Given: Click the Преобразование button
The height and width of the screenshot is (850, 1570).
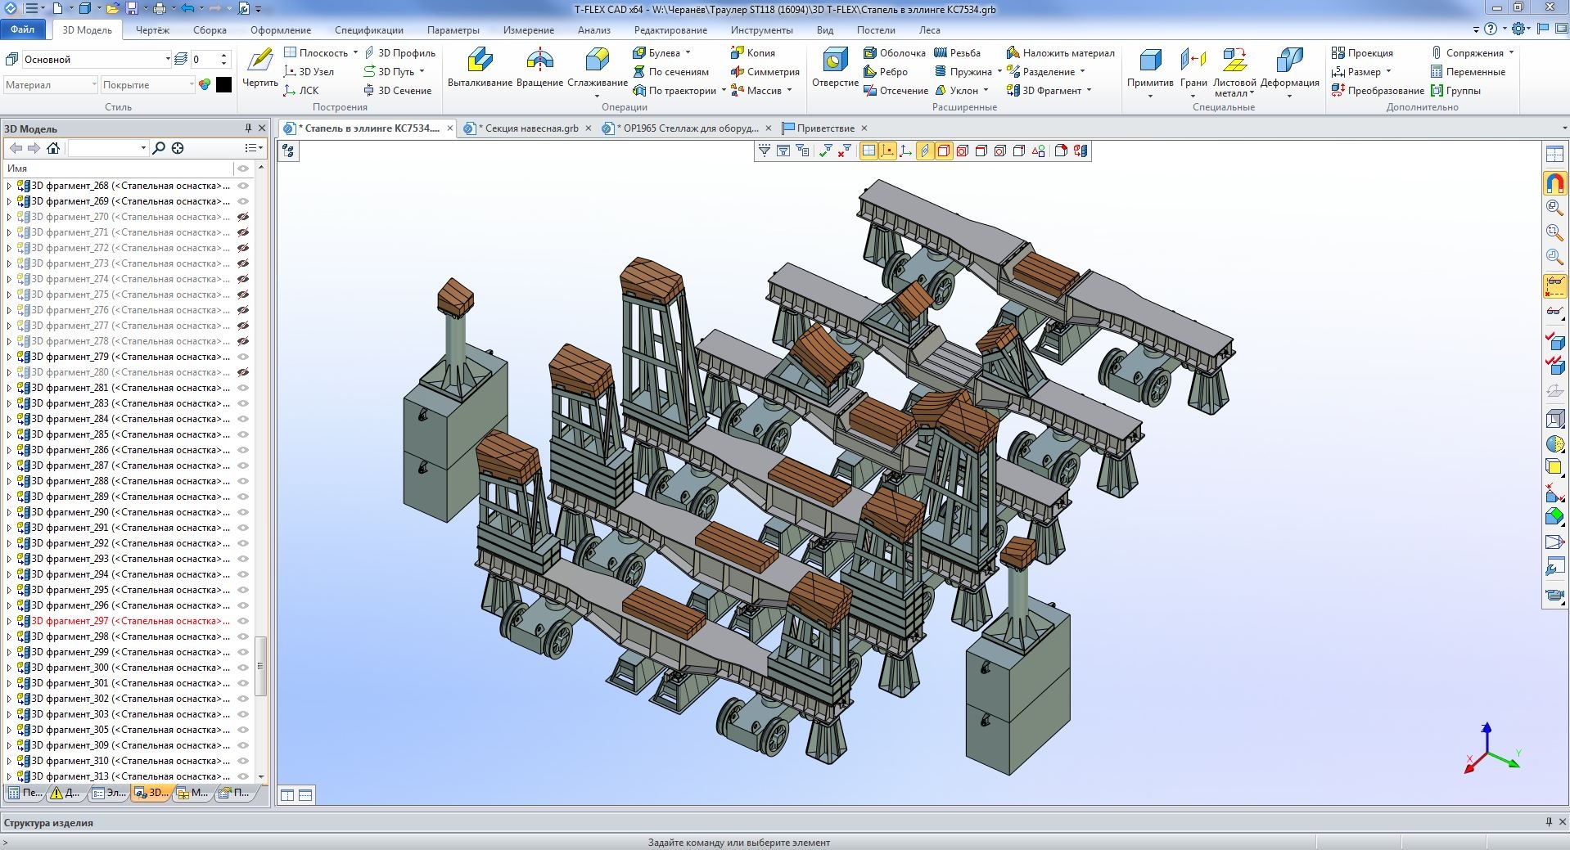Looking at the screenshot, I should point(1378,90).
